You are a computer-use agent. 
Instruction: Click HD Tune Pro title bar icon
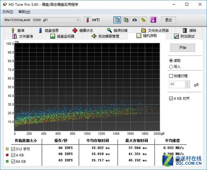tap(5, 4)
